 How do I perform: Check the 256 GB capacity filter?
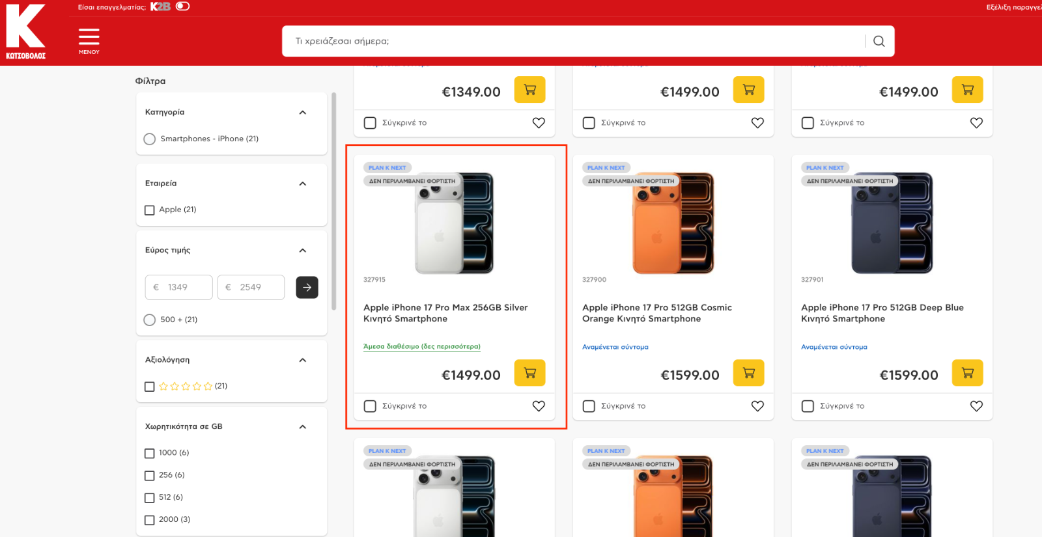coord(150,476)
